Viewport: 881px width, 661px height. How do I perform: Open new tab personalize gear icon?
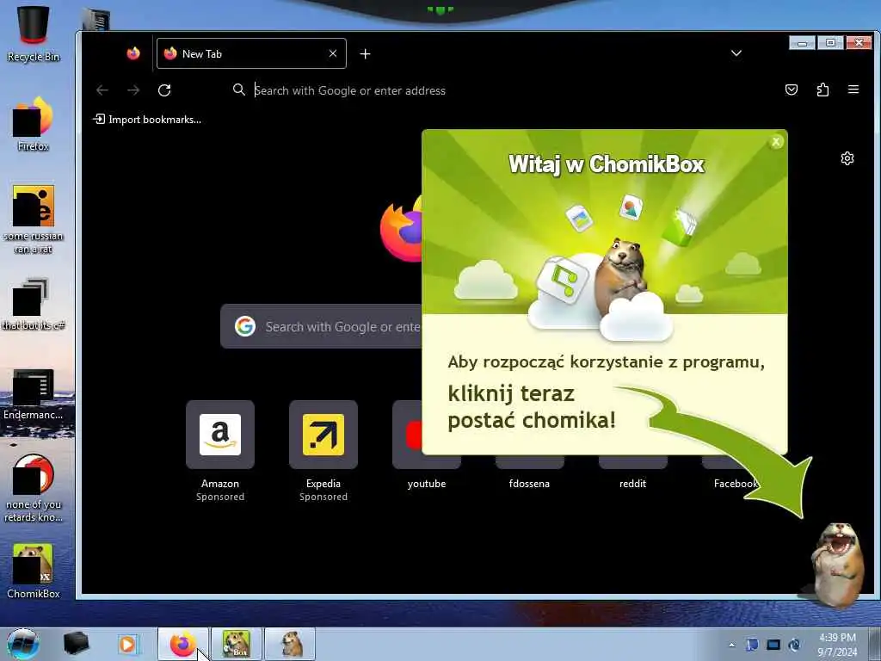[847, 158]
